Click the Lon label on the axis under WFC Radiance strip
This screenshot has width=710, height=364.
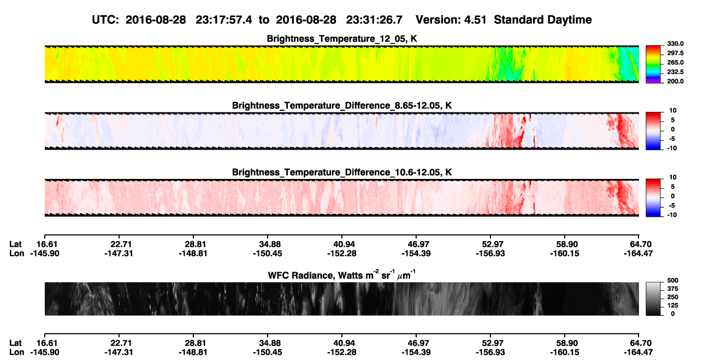(x=16, y=352)
